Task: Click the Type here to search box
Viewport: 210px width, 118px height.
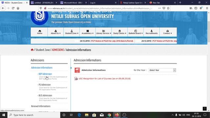Action: point(34,115)
